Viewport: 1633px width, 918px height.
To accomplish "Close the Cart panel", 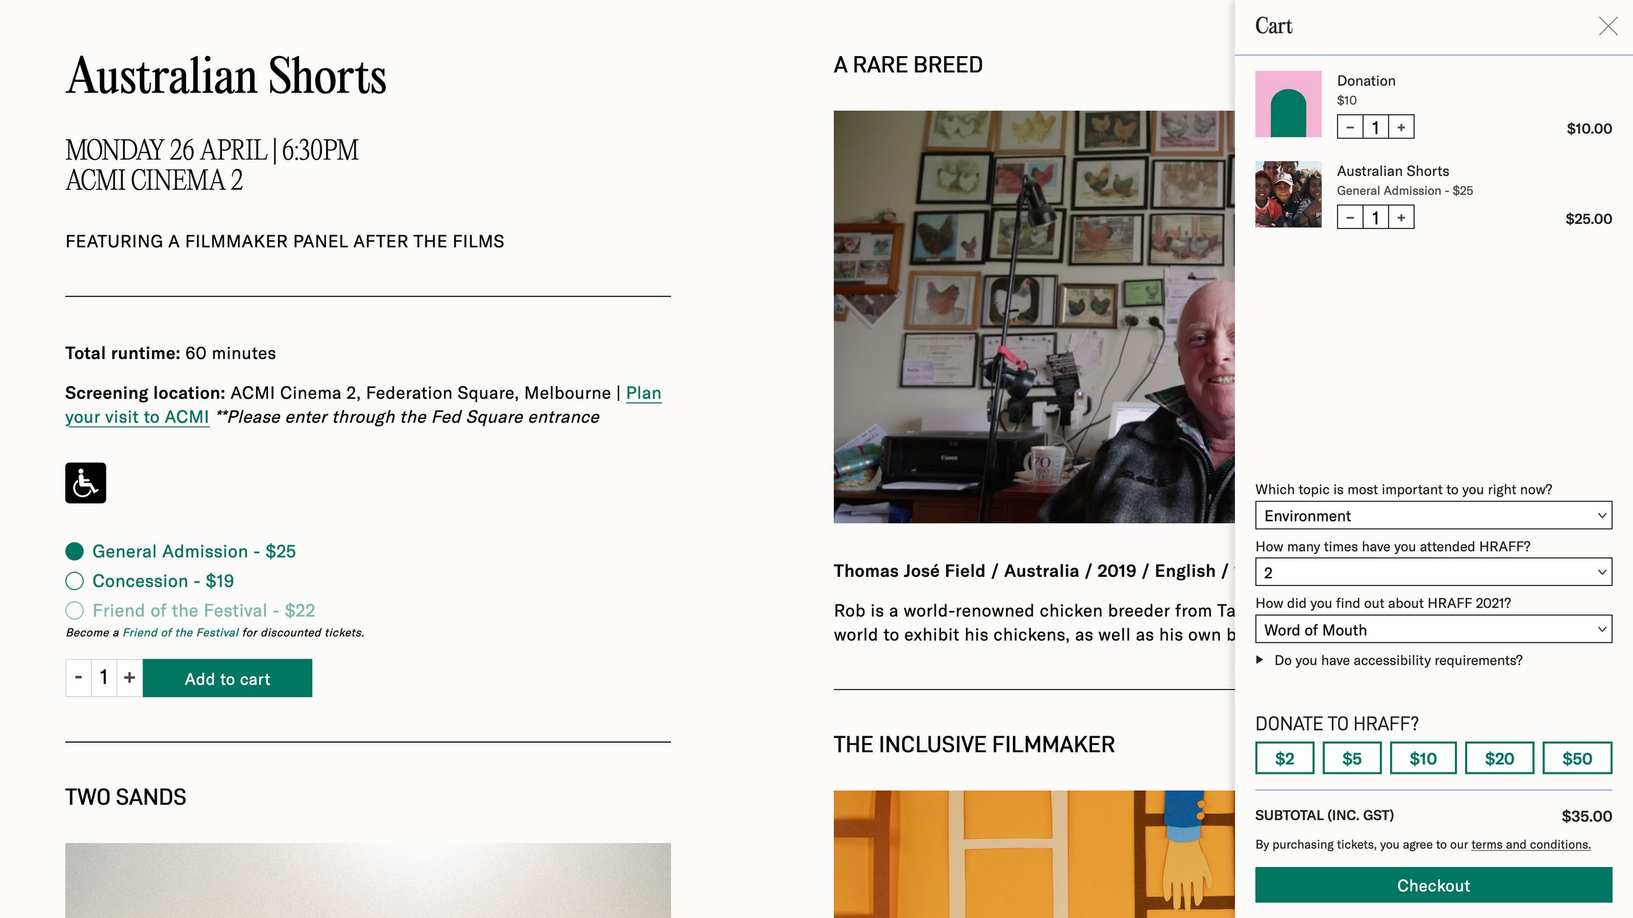I will (1608, 26).
